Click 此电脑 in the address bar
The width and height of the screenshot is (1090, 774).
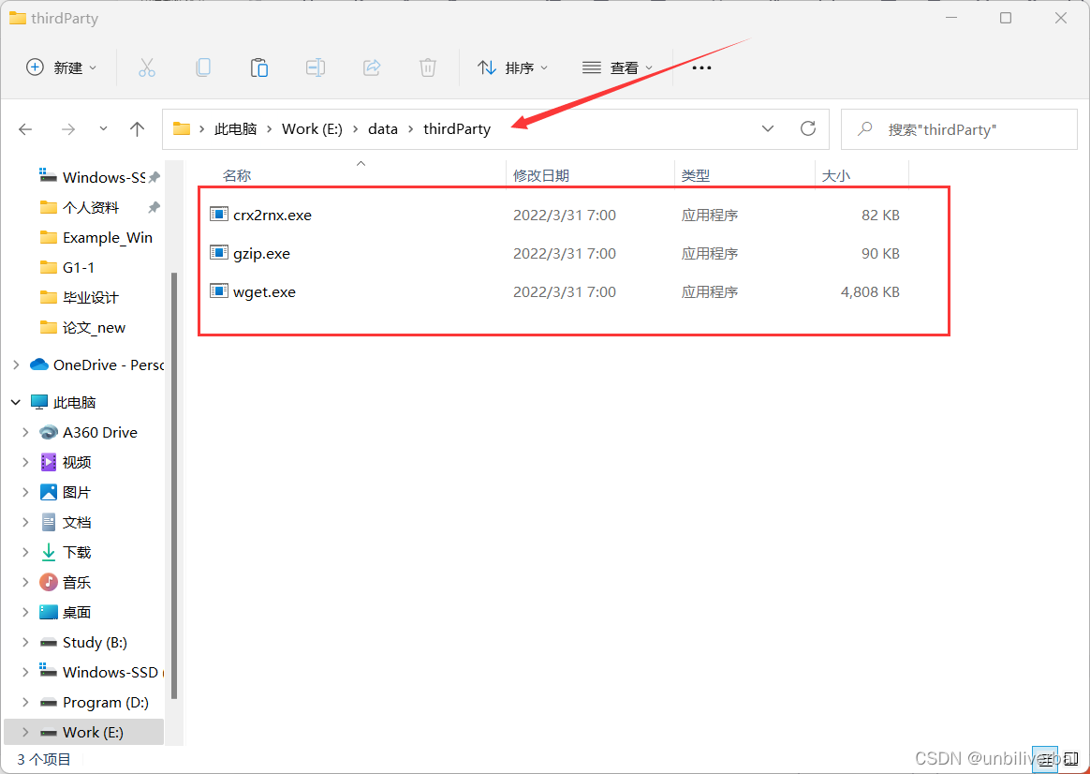tap(236, 129)
